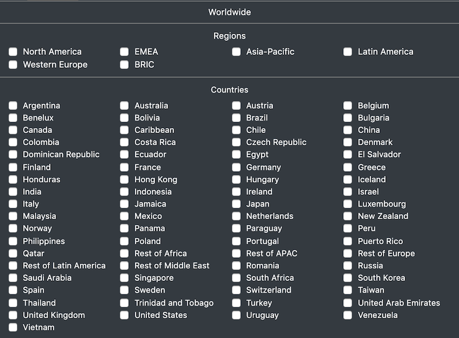Select the South Korea checkbox
459x338 pixels.
[348, 278]
